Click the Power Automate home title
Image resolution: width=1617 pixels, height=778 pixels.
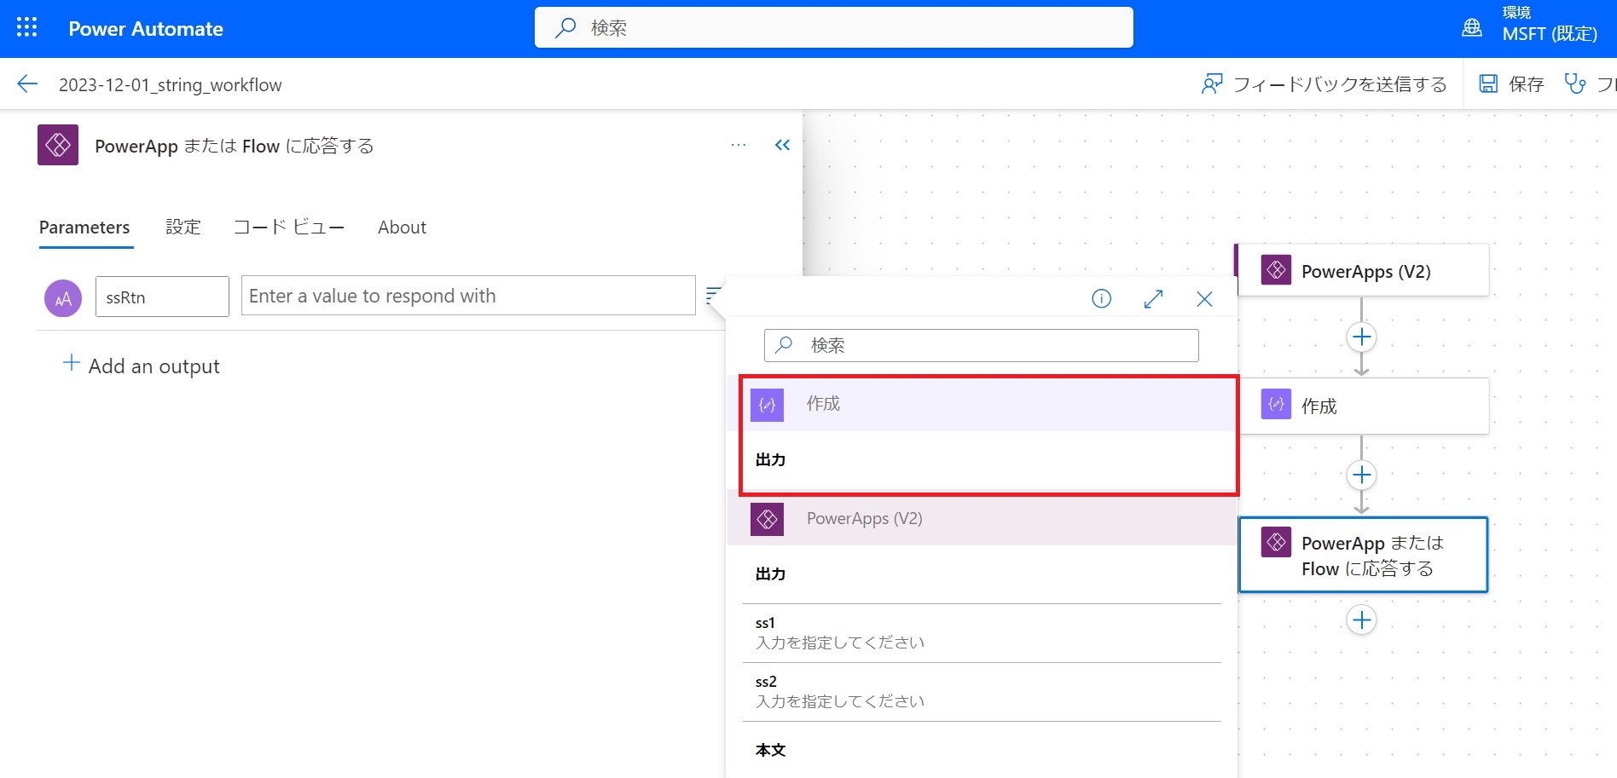pos(146,29)
